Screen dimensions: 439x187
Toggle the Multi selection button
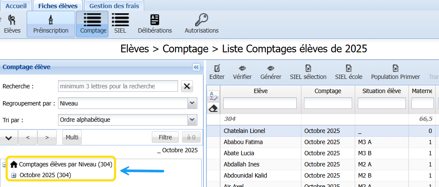point(72,137)
